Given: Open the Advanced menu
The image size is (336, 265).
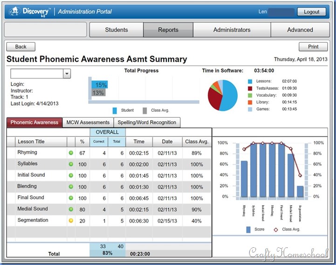Looking at the screenshot, I should [300, 30].
